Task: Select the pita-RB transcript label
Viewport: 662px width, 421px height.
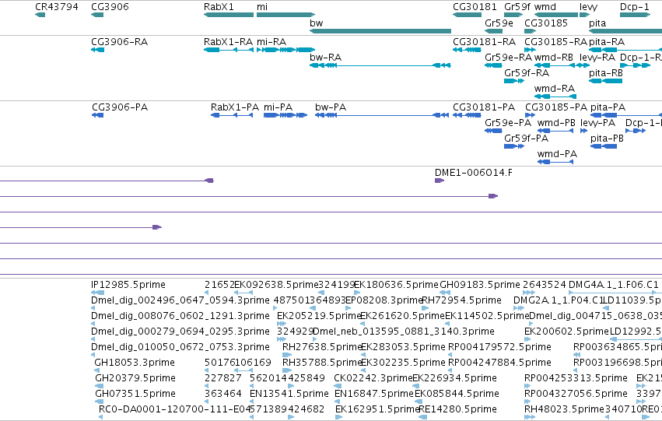Action: click(606, 73)
